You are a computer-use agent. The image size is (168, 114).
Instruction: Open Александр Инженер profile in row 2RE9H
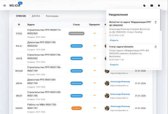[x=120, y=82]
